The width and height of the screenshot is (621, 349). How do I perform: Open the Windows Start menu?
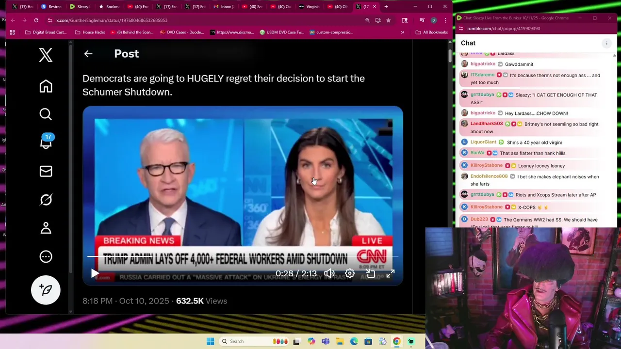pyautogui.click(x=210, y=341)
